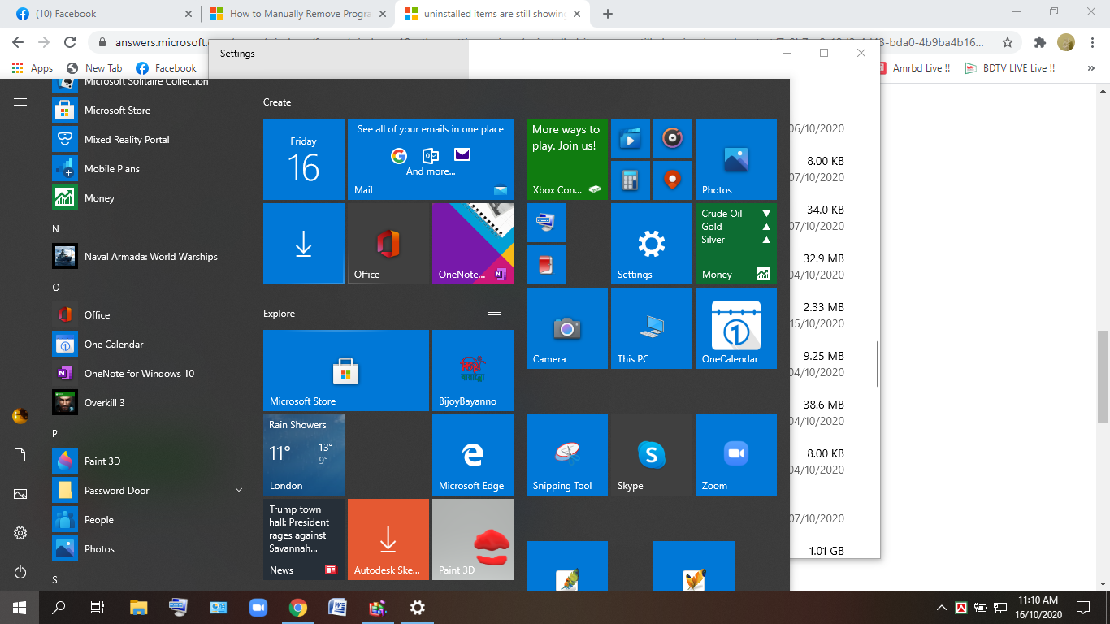Open the Groove Music small tile
This screenshot has width=1110, height=624.
coord(672,138)
